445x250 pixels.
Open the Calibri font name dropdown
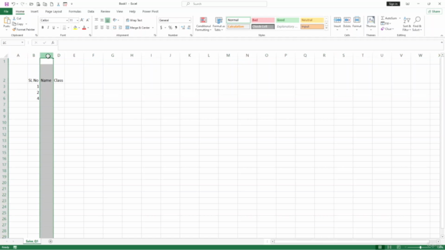click(67, 20)
